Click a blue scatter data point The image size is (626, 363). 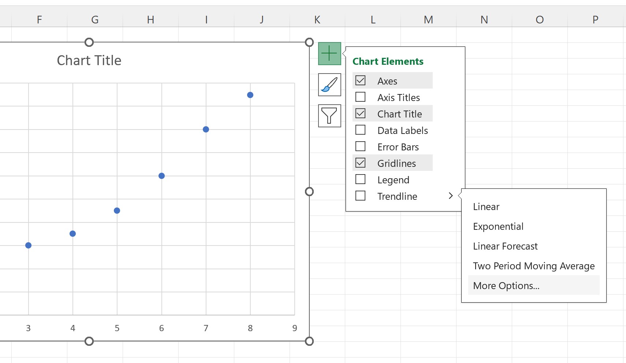(161, 176)
